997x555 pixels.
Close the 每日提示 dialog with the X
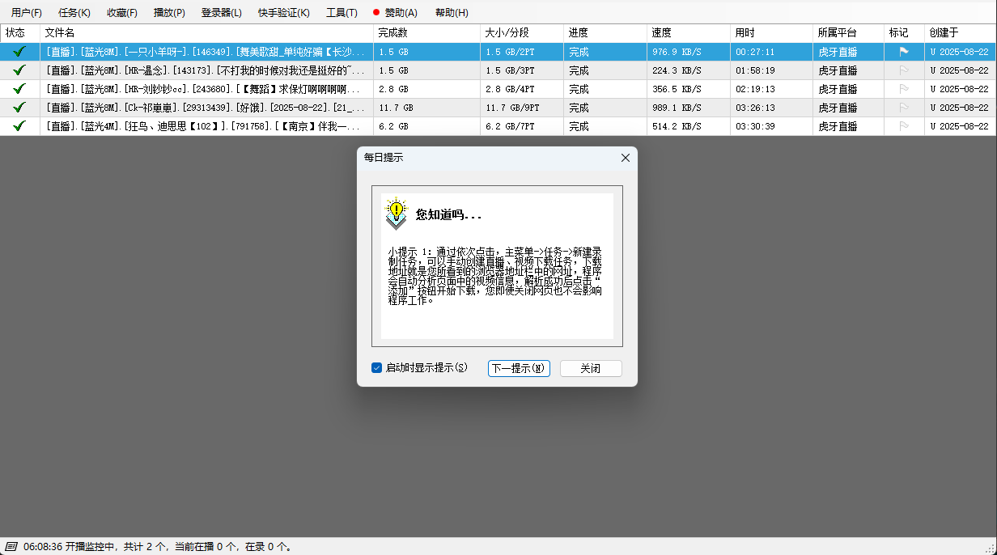625,158
